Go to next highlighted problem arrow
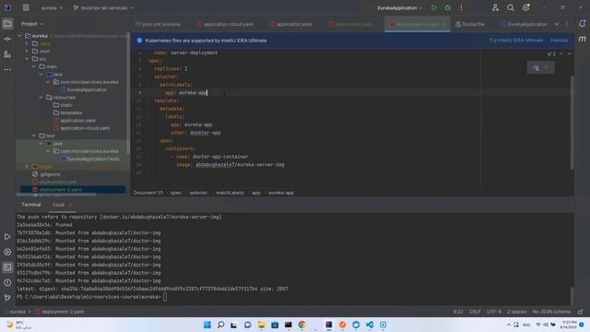The height and width of the screenshot is (332, 590). tap(569, 54)
